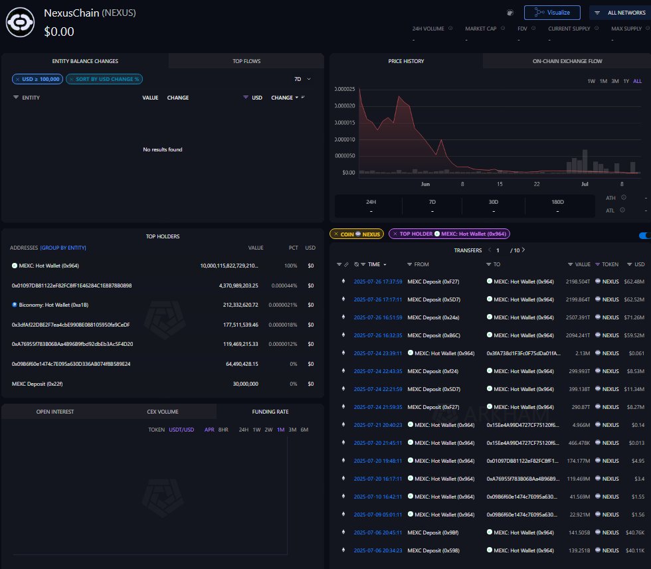The height and width of the screenshot is (569, 651).
Task: Open MEXC Deposit (0x598) sender address
Action: pyautogui.click(x=433, y=550)
